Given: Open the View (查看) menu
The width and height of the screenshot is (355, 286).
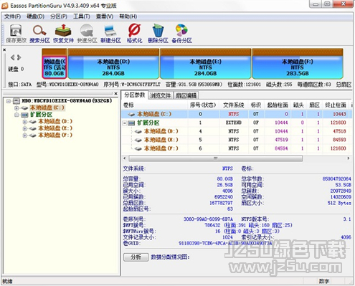Looking at the screenshot, I should 105,16.
